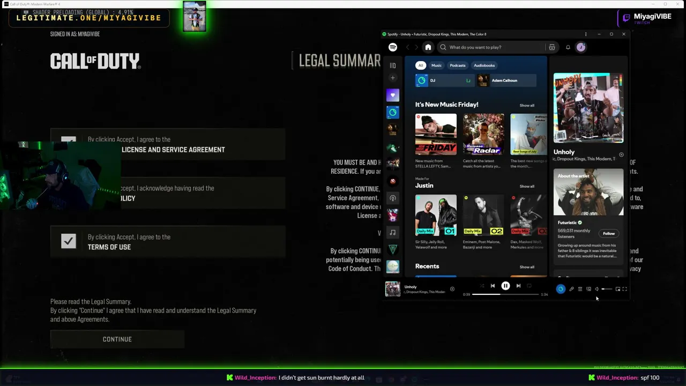This screenshot has height=386, width=686.
Task: Enter Spotify full screen view
Action: (x=624, y=289)
